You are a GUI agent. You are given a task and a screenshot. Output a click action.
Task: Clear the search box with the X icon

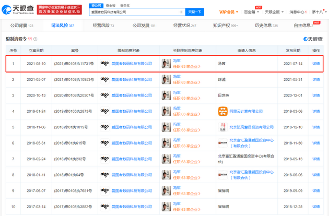click(x=181, y=12)
